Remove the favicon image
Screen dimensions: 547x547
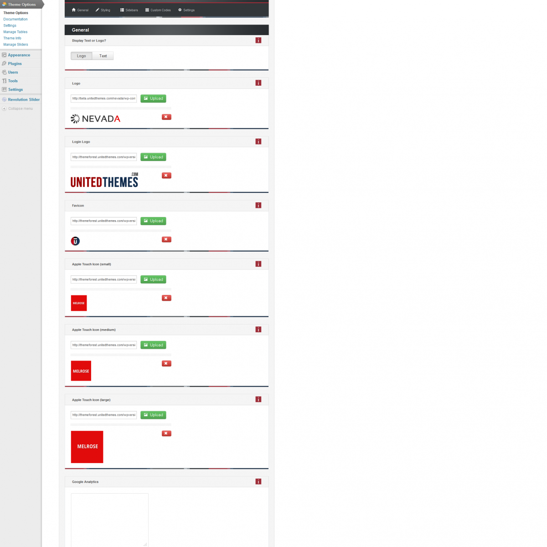pyautogui.click(x=166, y=239)
